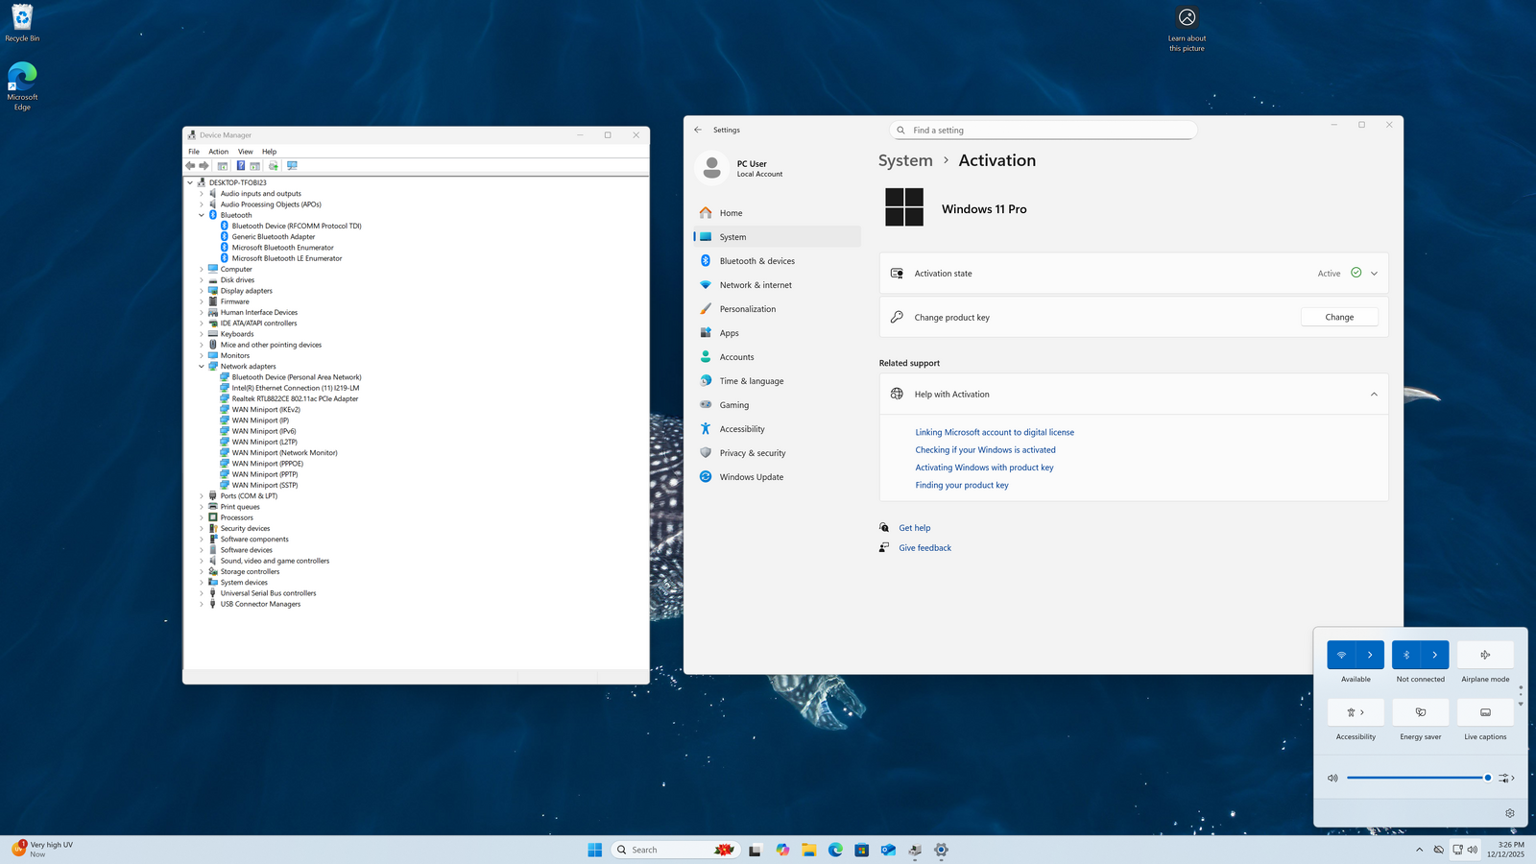The height and width of the screenshot is (864, 1536).
Task: Mute using speaker icon left of volume slider
Action: [x=1332, y=778]
